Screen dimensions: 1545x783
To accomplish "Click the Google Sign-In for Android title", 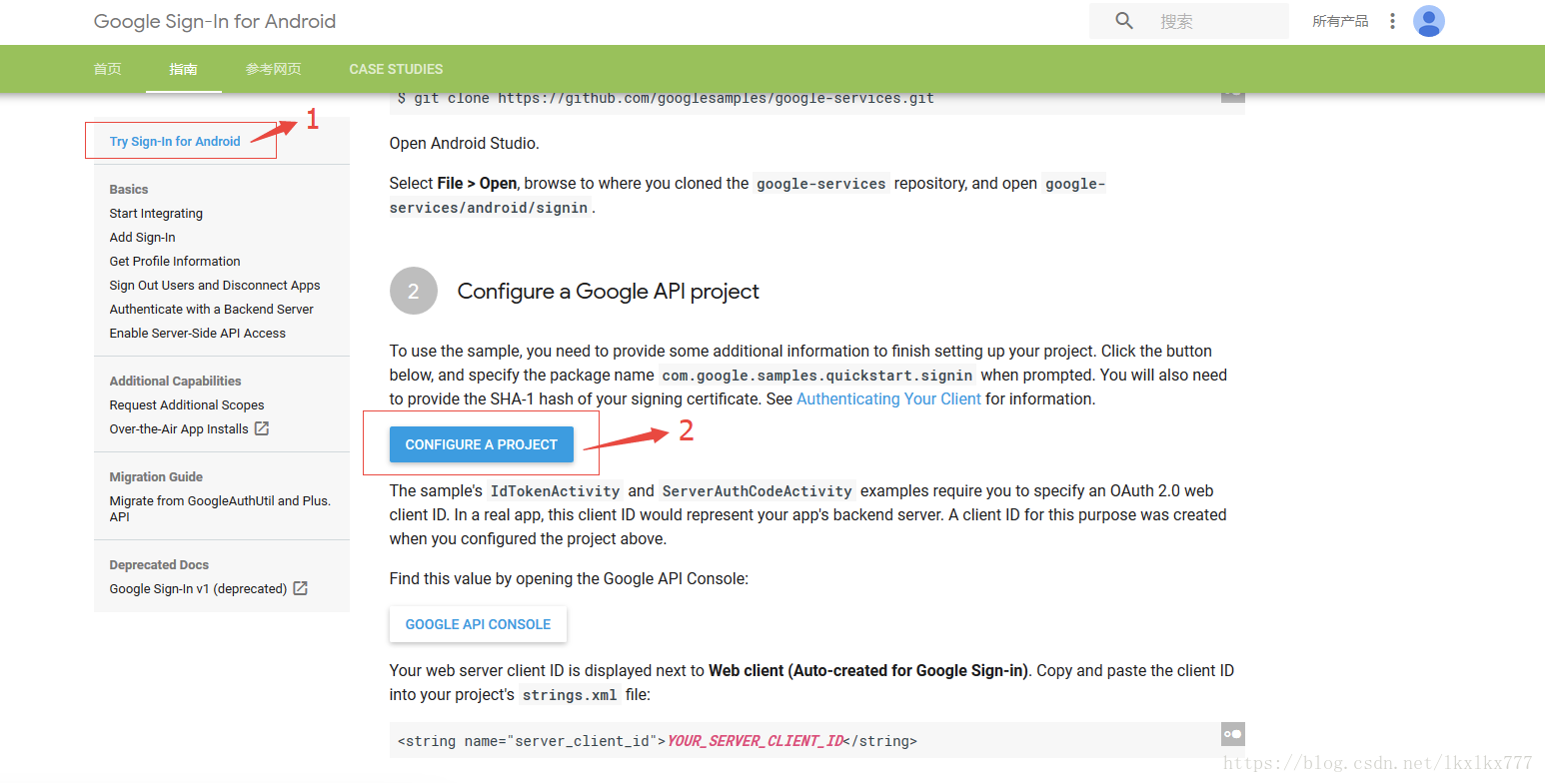I will [215, 21].
